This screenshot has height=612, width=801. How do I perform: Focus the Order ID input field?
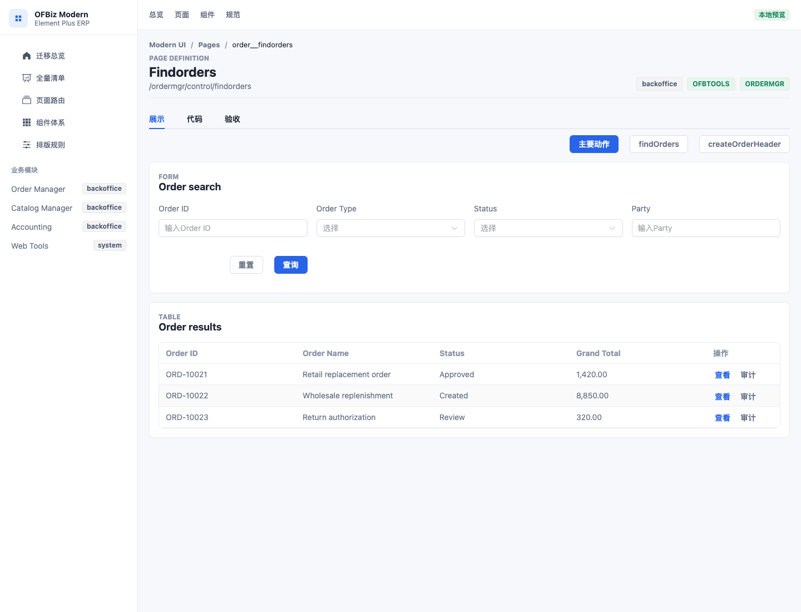coord(233,228)
